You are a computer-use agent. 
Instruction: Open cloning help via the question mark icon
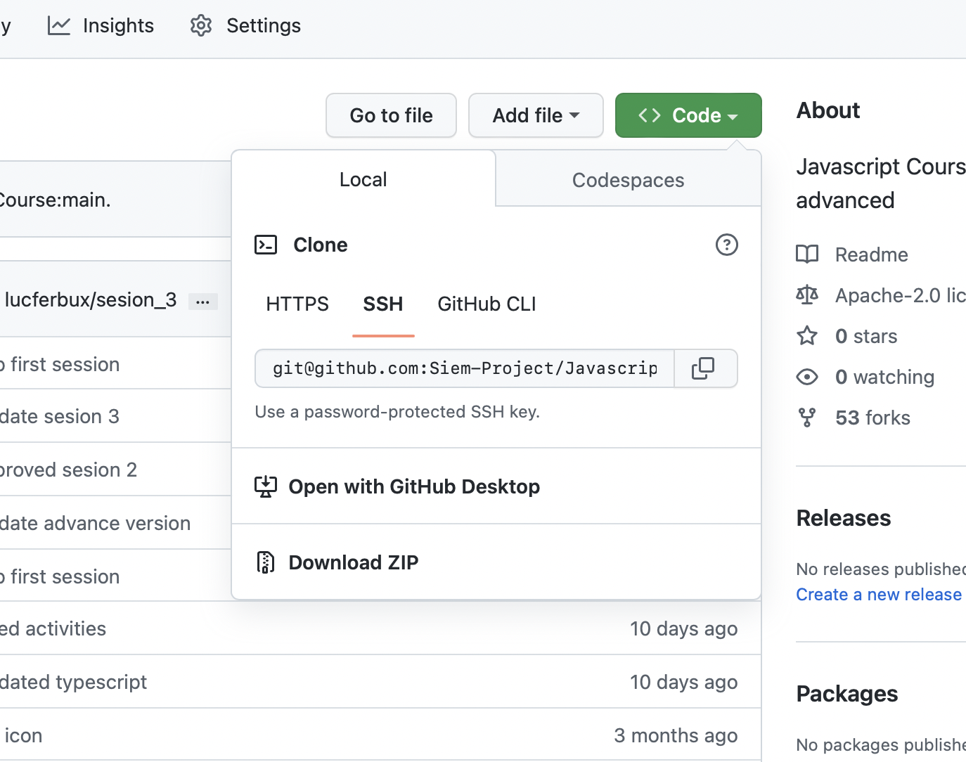[x=726, y=245]
